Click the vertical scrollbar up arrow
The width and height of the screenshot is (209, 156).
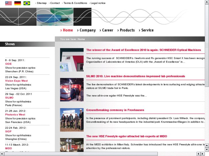(207, 2)
